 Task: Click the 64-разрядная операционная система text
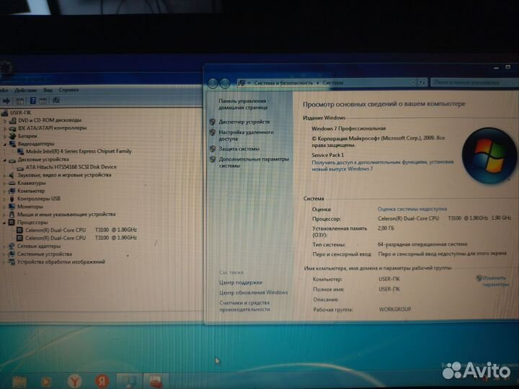(x=422, y=244)
